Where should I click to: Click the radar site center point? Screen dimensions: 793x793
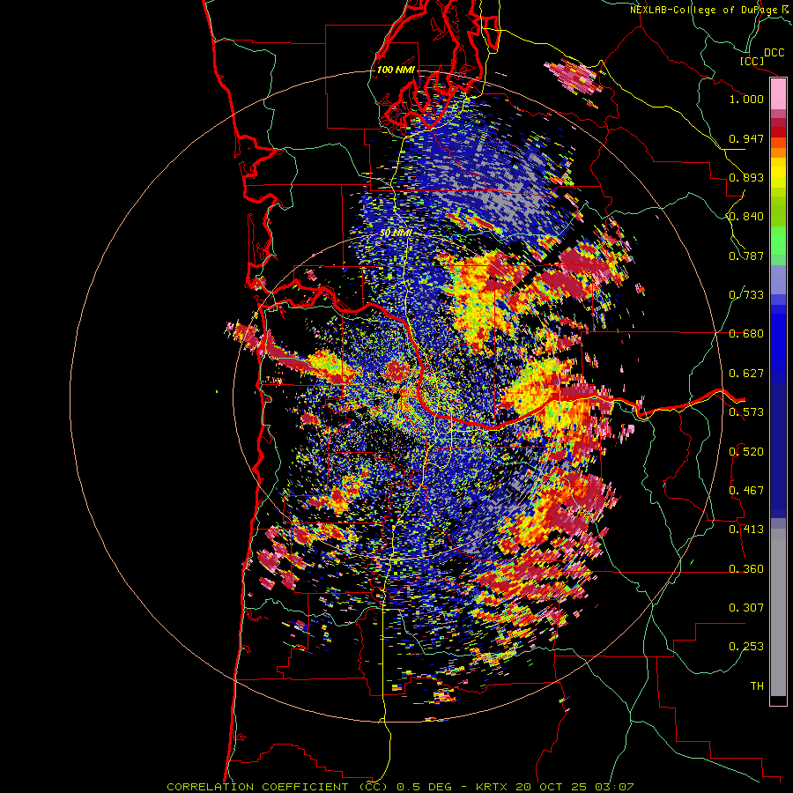(399, 396)
